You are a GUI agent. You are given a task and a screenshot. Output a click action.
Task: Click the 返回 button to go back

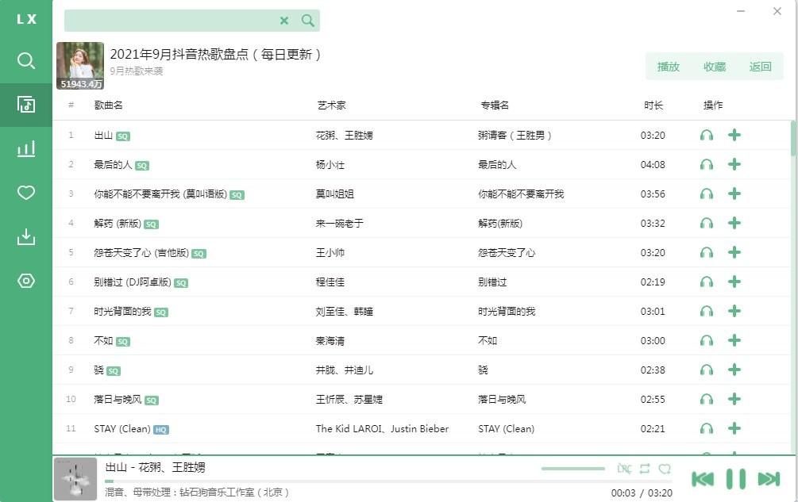pos(760,67)
